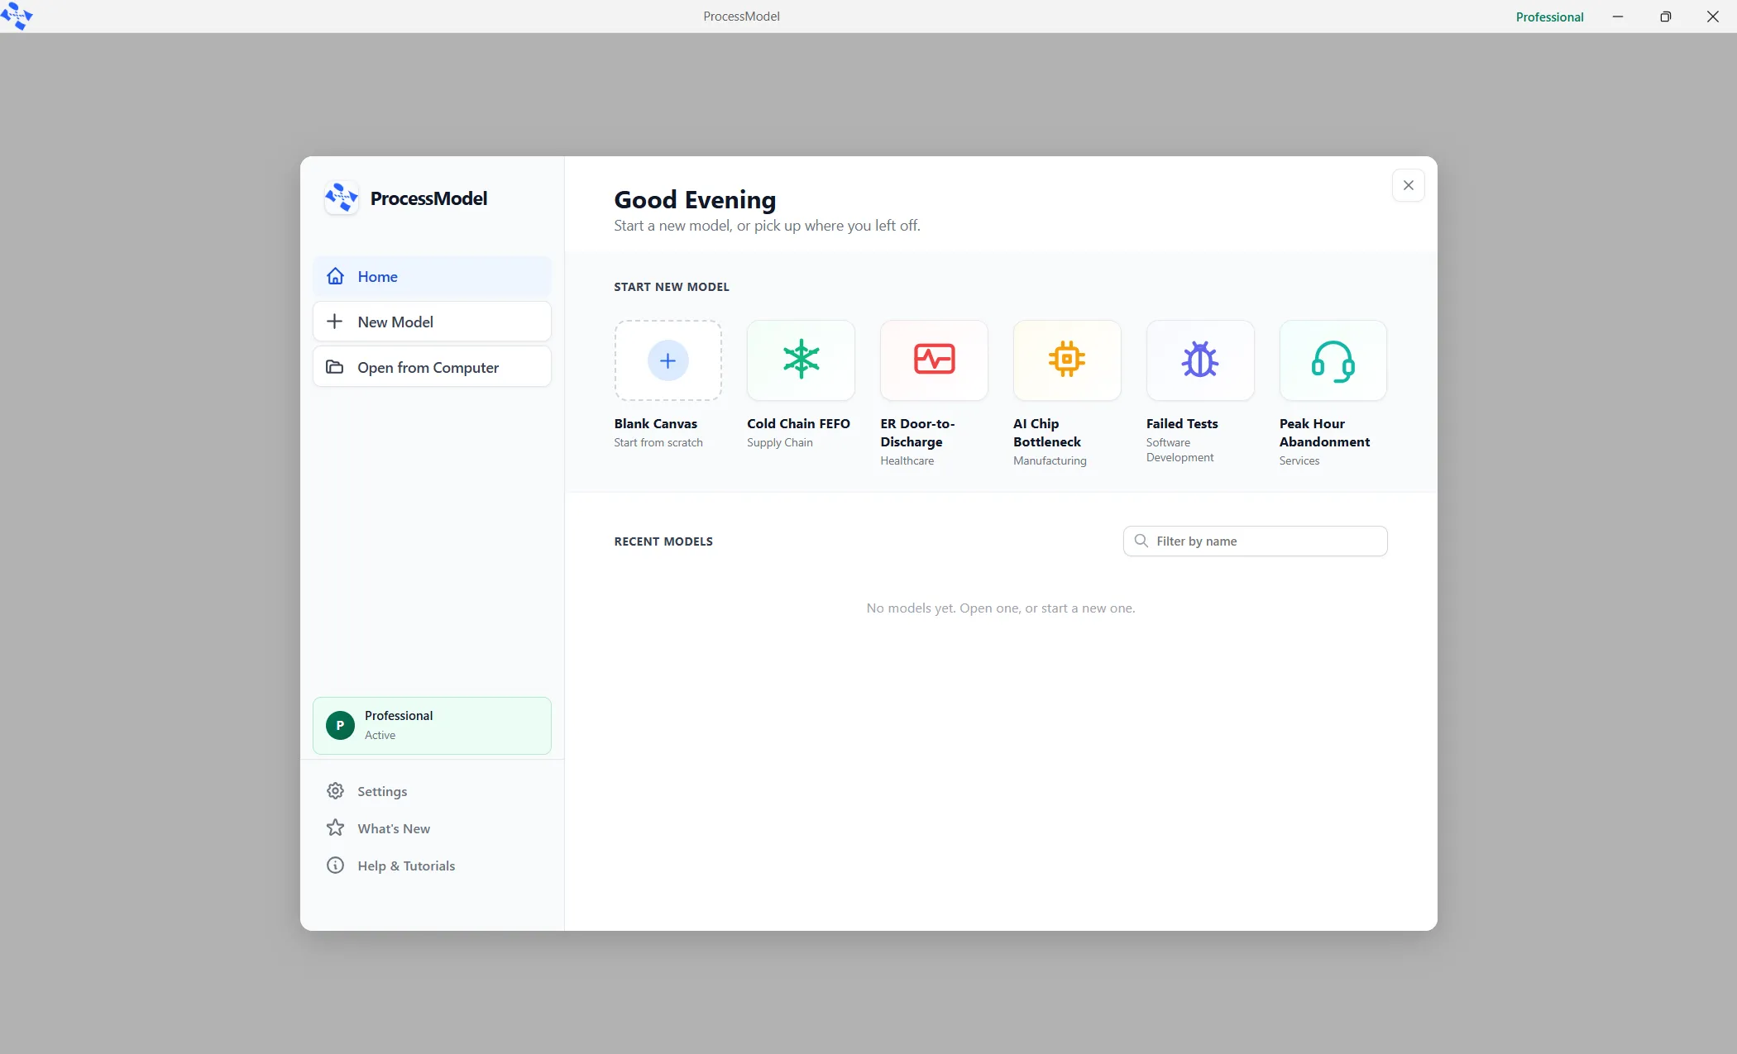Click the AI Chip Bottleneck label
The image size is (1737, 1054).
tap(1046, 432)
